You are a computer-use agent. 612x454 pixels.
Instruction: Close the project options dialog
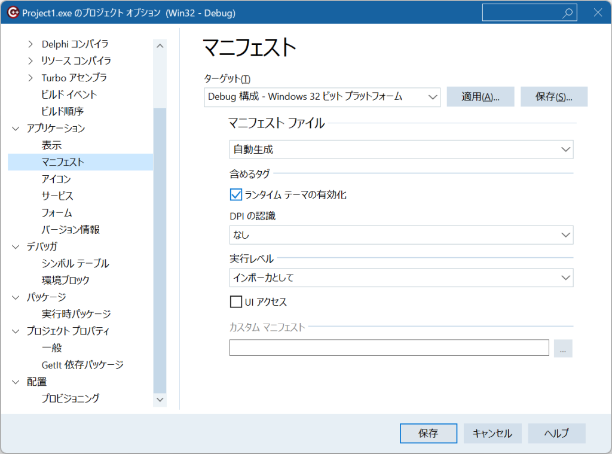click(x=598, y=13)
